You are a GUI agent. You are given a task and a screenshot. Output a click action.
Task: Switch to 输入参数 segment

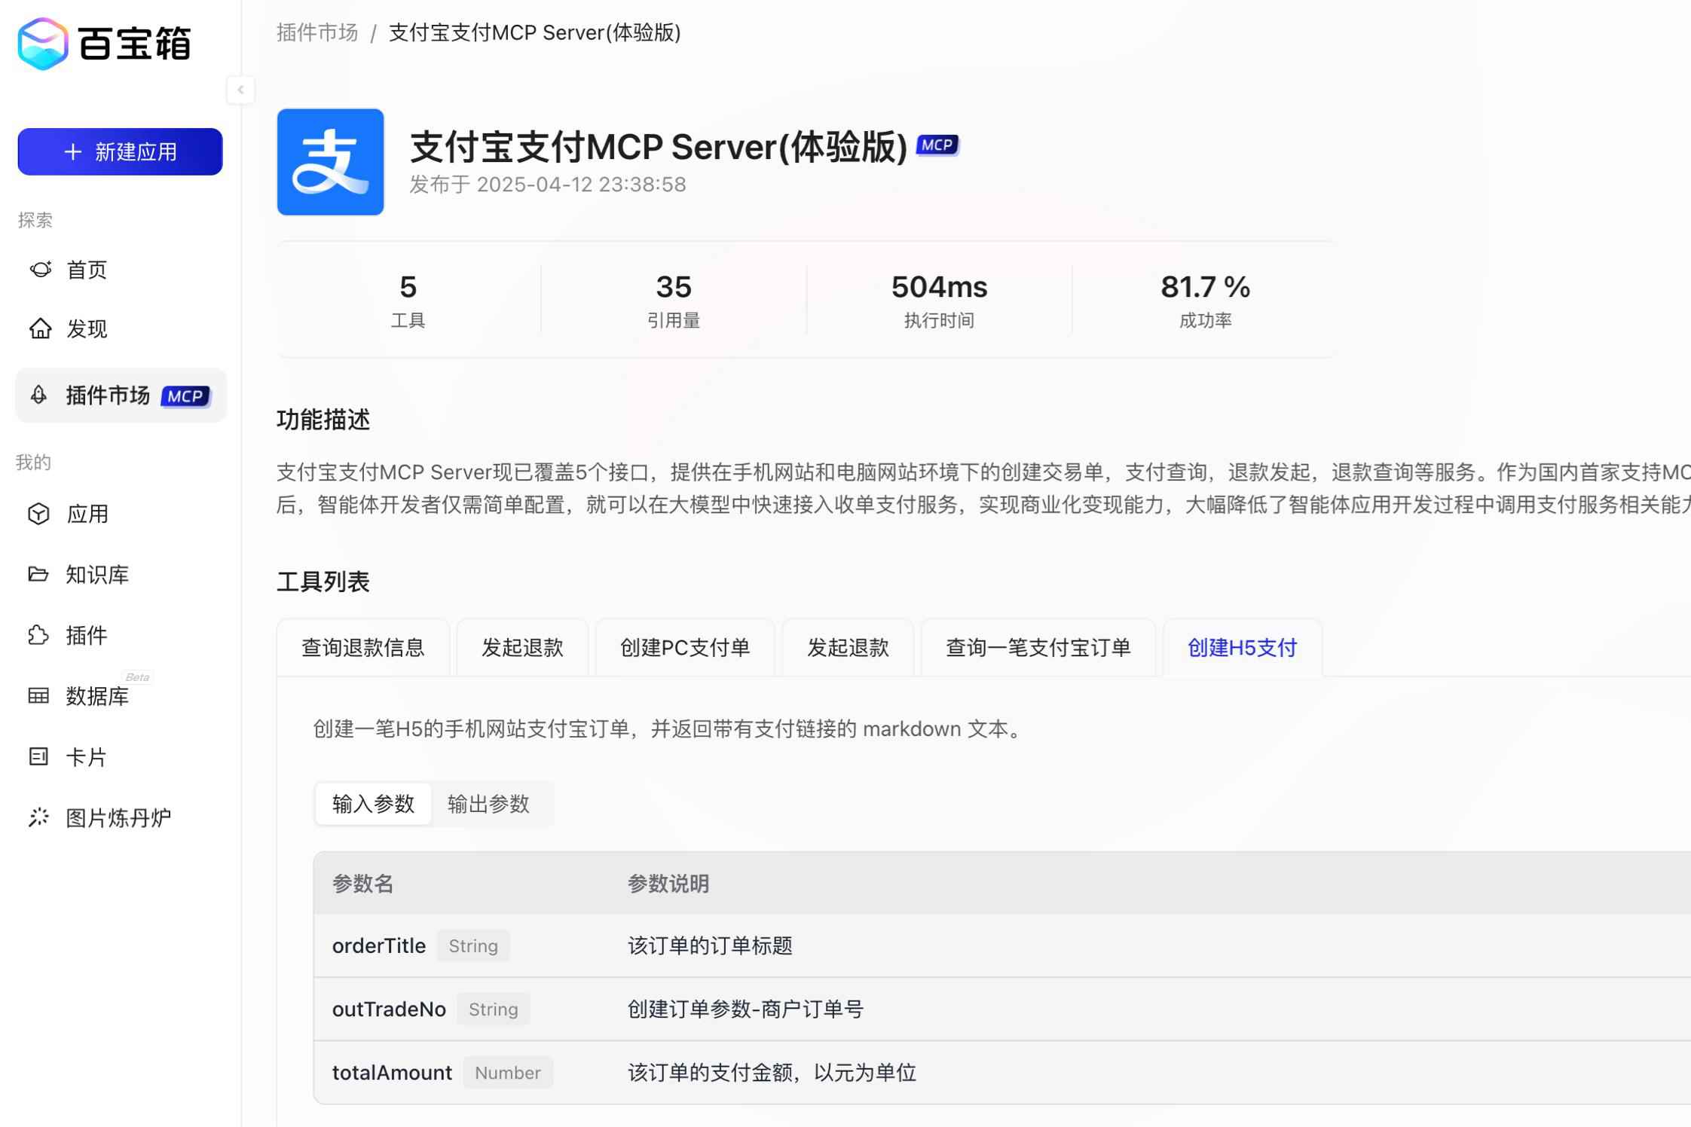pos(374,804)
